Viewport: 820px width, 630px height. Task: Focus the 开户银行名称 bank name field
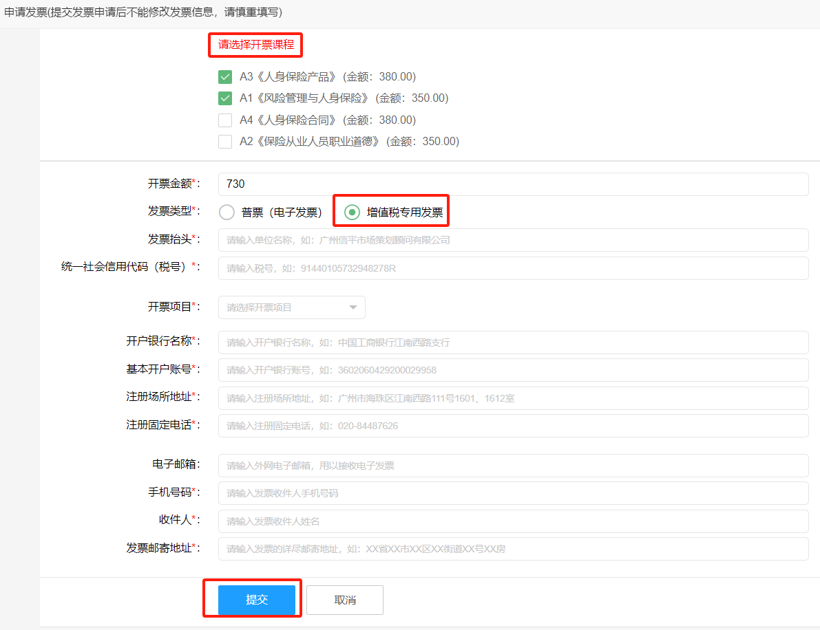coord(513,342)
